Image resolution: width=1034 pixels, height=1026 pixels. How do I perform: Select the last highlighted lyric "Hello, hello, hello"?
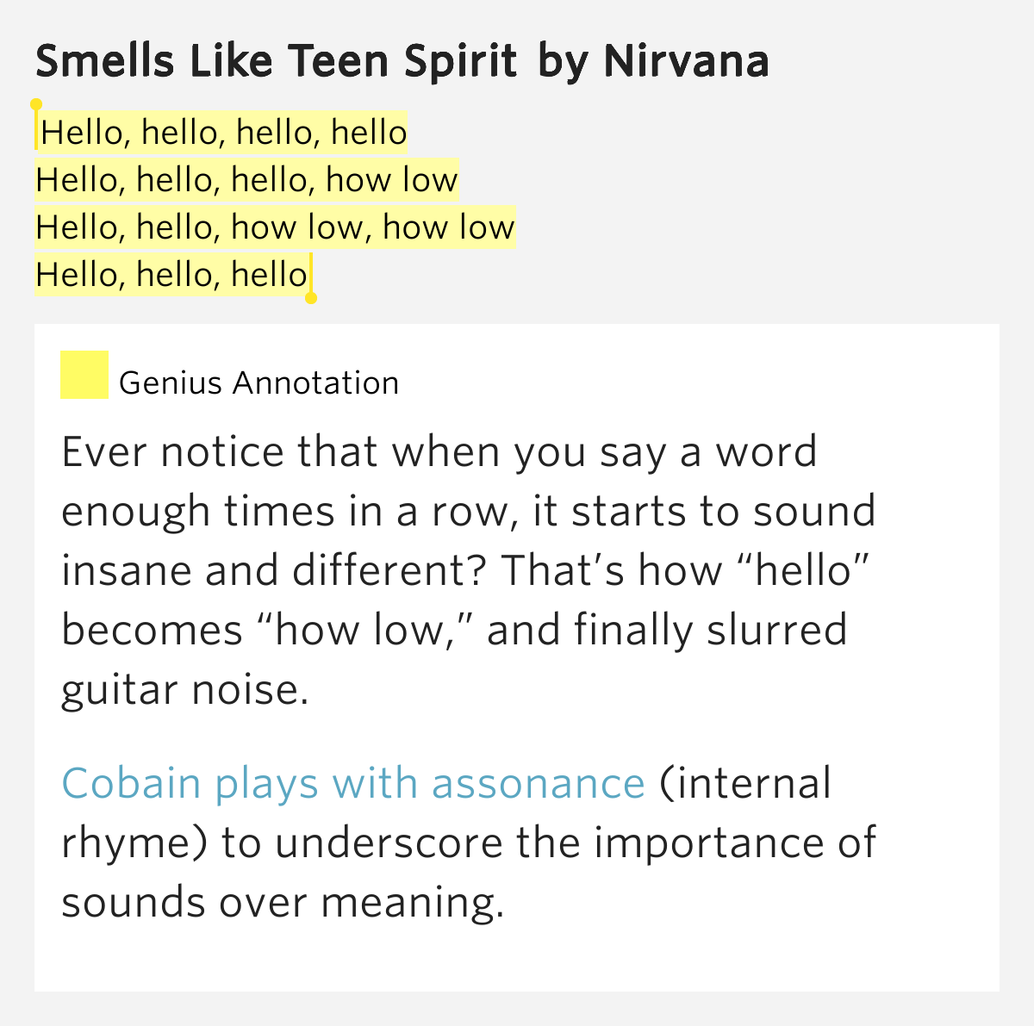tap(171, 275)
